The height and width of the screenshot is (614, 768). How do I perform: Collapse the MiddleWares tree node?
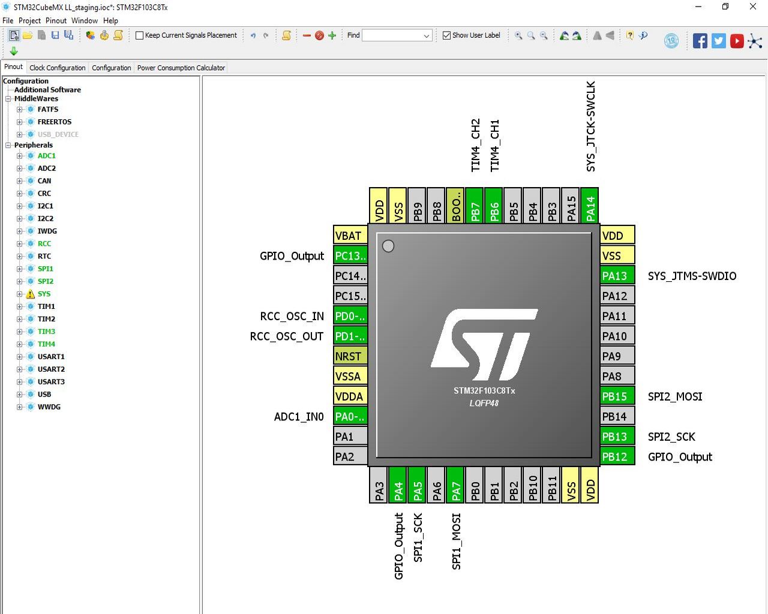8,99
